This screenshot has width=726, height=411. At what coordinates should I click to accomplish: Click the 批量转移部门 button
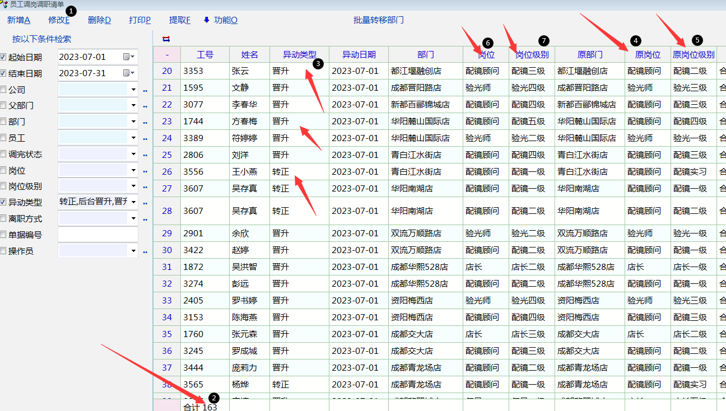378,20
